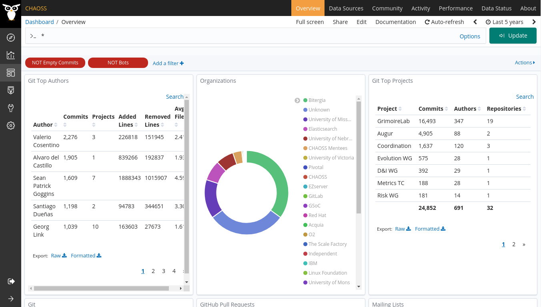
Task: Sort authors table by Commits column
Action: tap(66, 125)
